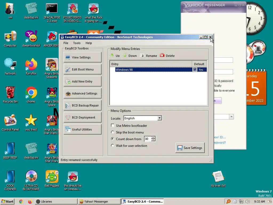The image size is (273, 205).
Task: Switch to Yahoo! Messenger taskbar button
Action: [99, 202]
